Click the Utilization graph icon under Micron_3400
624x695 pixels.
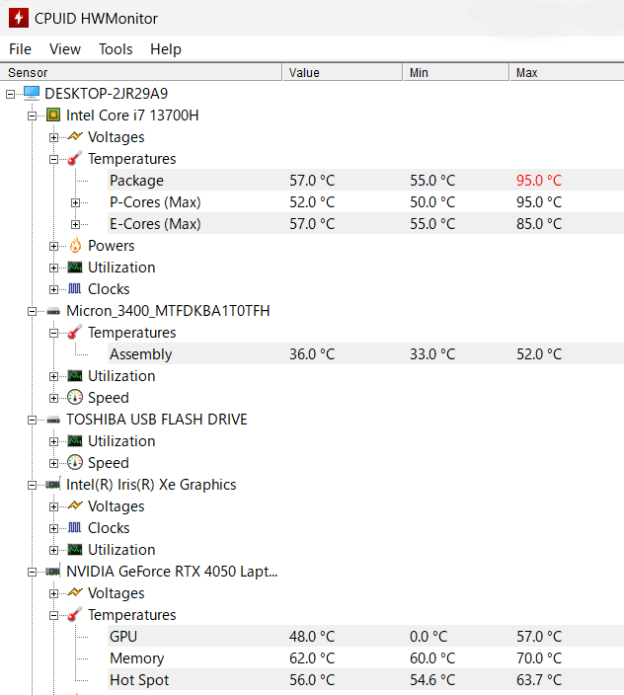point(75,376)
